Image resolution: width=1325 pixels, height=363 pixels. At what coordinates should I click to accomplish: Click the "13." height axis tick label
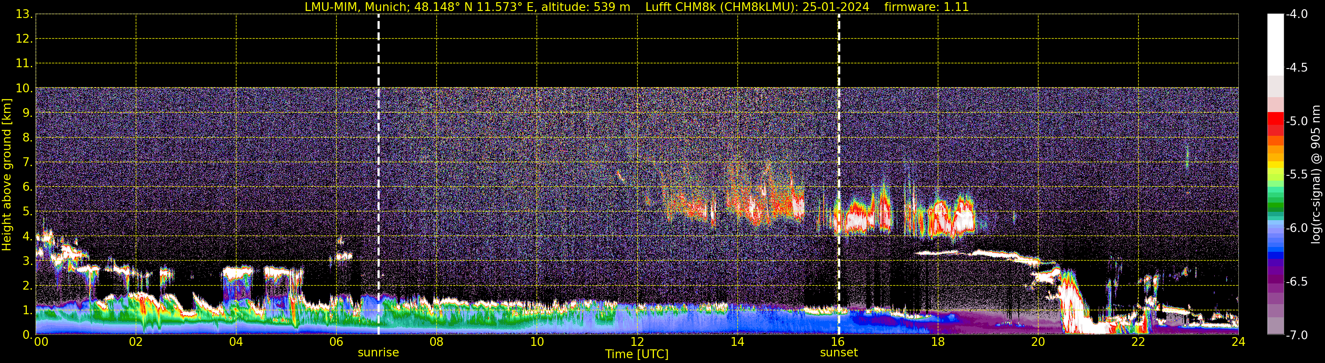point(24,15)
